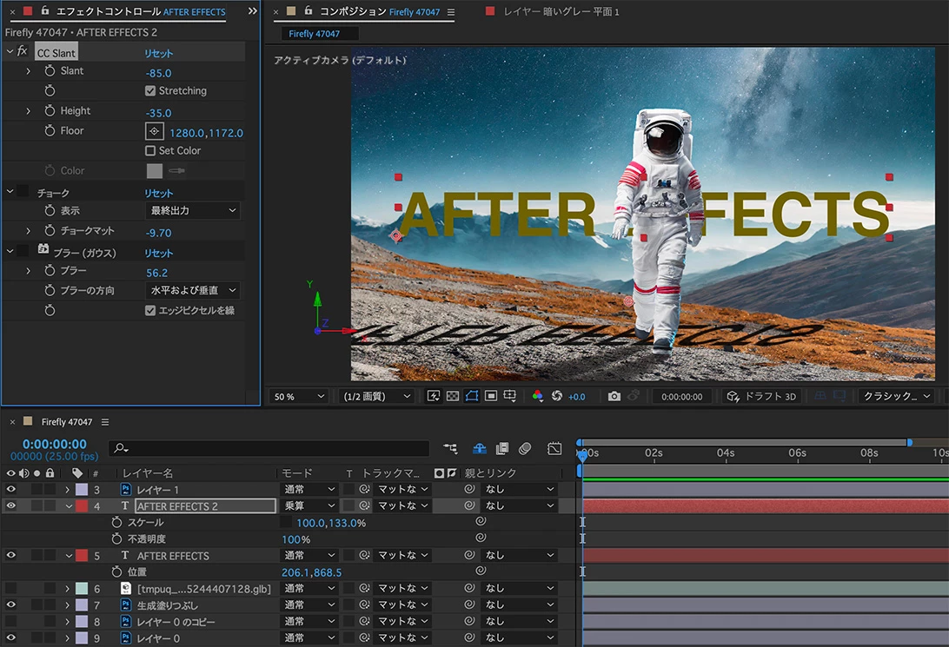949x647 pixels.
Task: Toggle the エッジピクセル checkbox
Action: coord(150,310)
